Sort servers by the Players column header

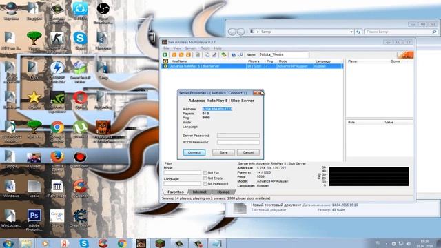click(x=254, y=61)
